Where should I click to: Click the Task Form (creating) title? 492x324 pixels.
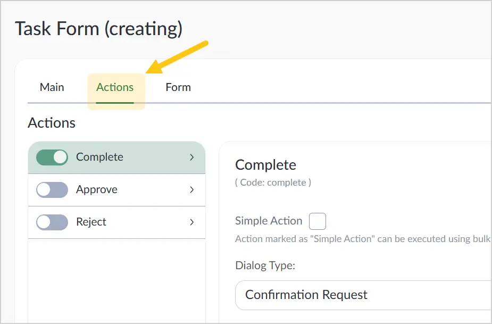point(98,29)
